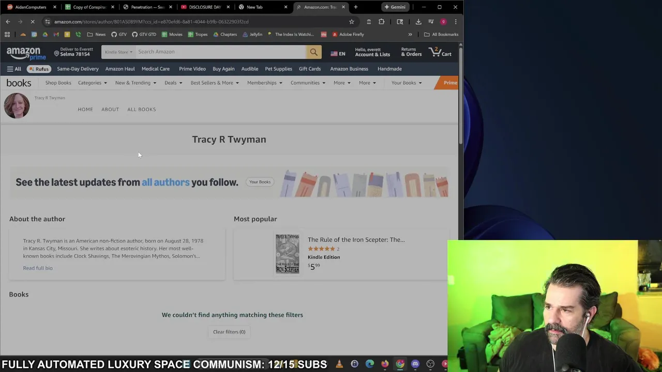Open Returns & Orders

point(411,52)
